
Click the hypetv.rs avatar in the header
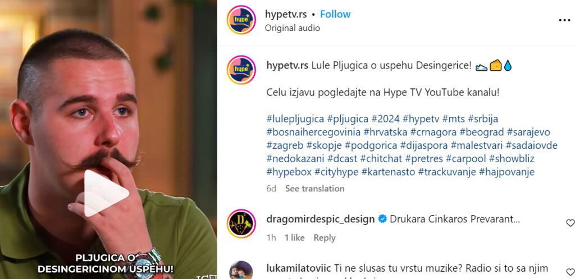pyautogui.click(x=241, y=20)
